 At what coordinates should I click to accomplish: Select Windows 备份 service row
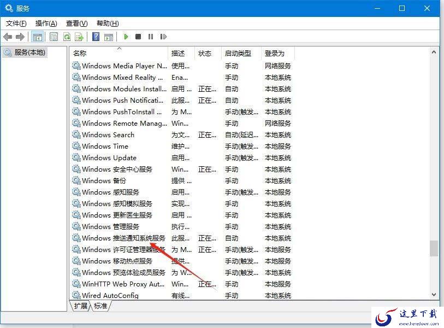[x=181, y=181]
